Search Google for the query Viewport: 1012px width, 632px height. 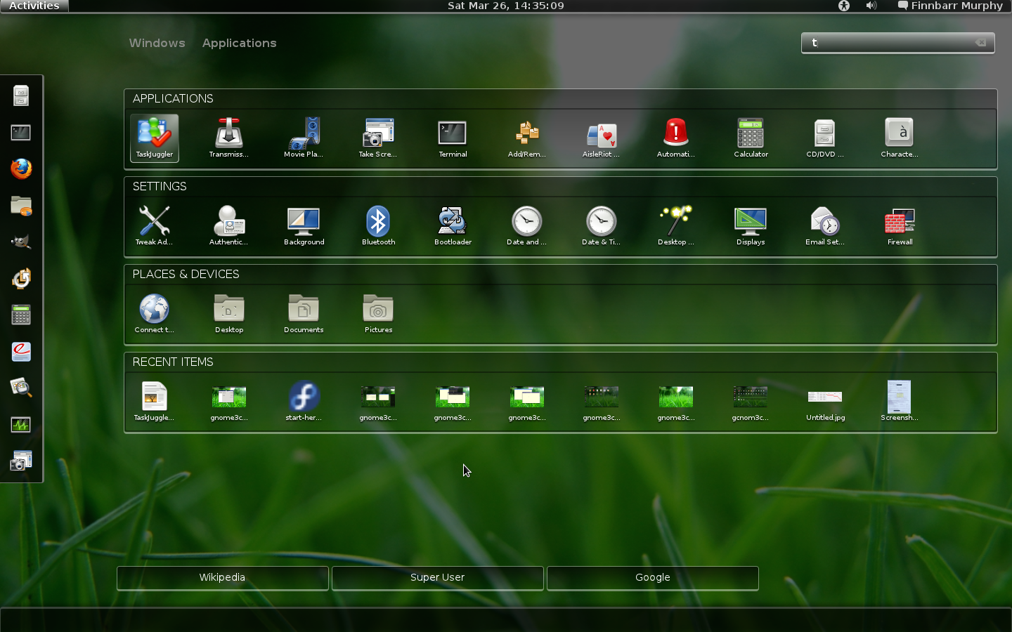[652, 578]
